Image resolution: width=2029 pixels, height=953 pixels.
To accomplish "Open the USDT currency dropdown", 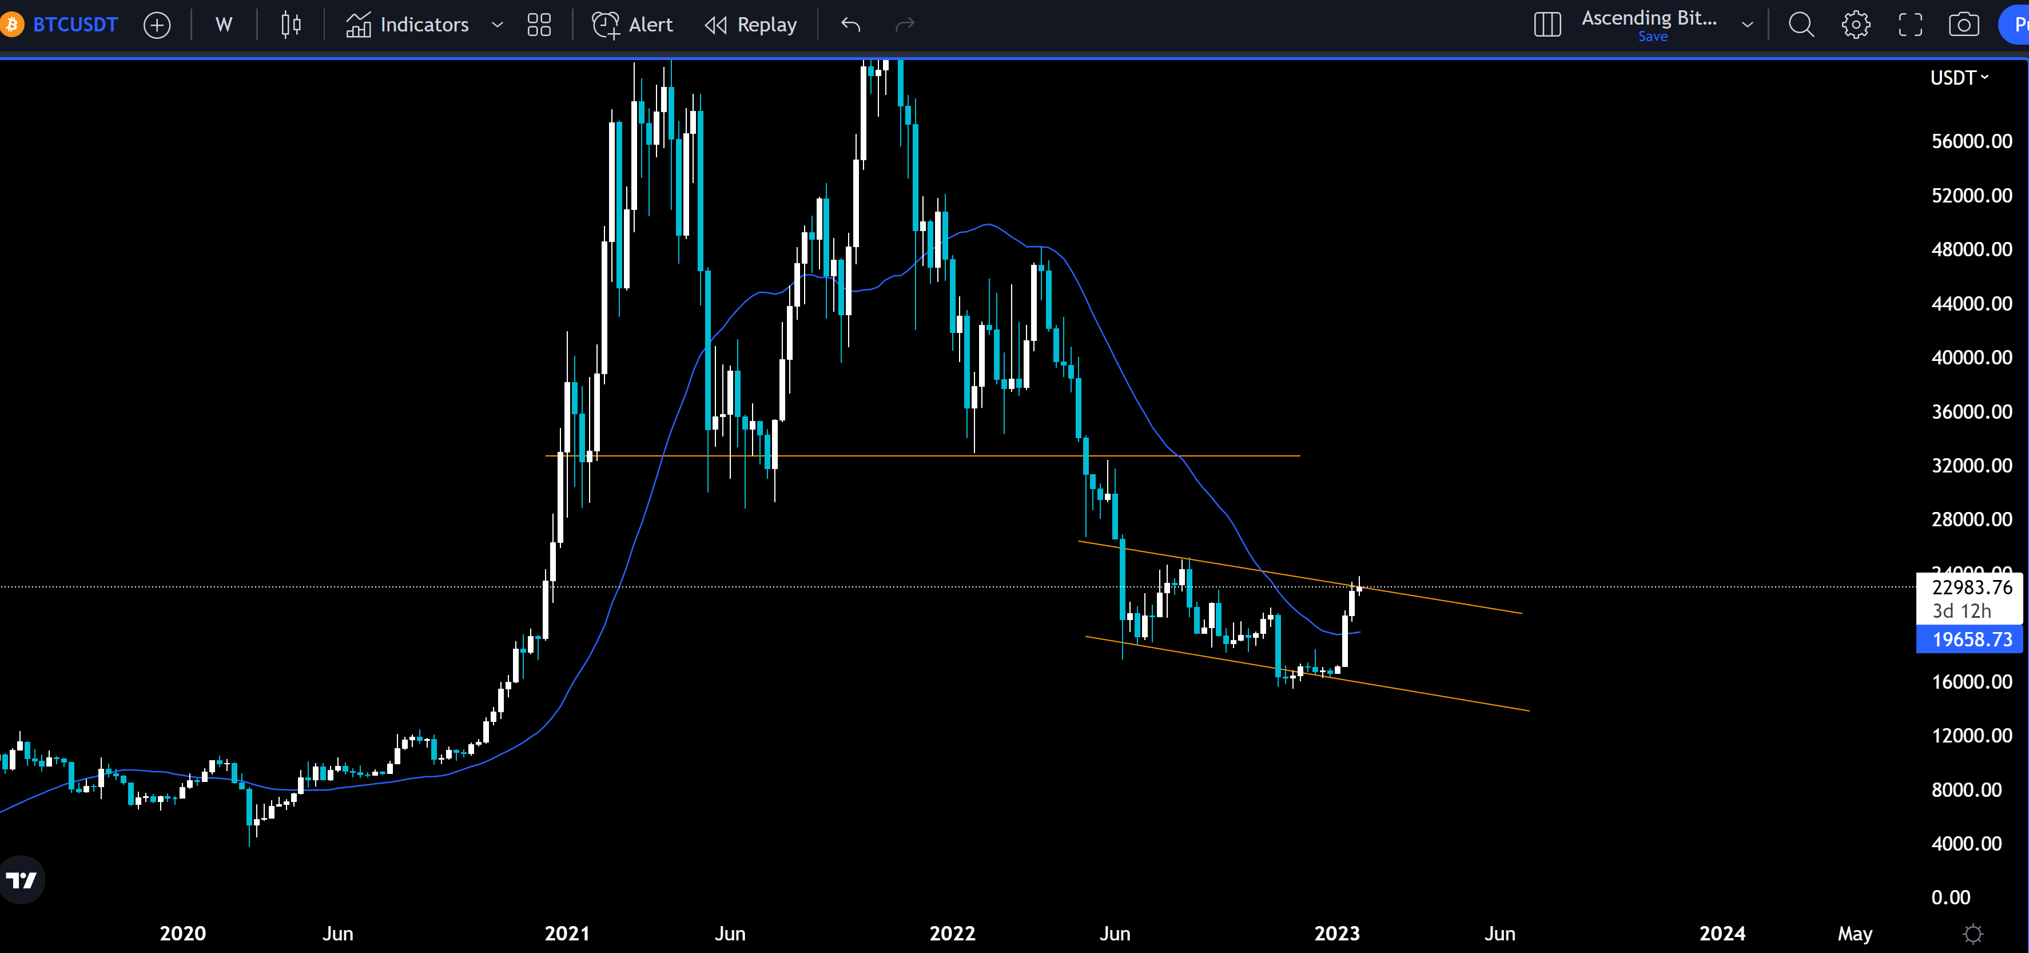I will coord(1959,78).
